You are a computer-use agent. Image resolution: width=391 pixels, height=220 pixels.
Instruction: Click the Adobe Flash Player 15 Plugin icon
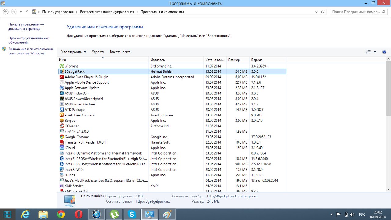tap(62, 77)
